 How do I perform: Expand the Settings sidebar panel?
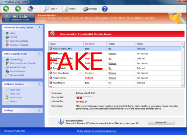tap(39, 110)
